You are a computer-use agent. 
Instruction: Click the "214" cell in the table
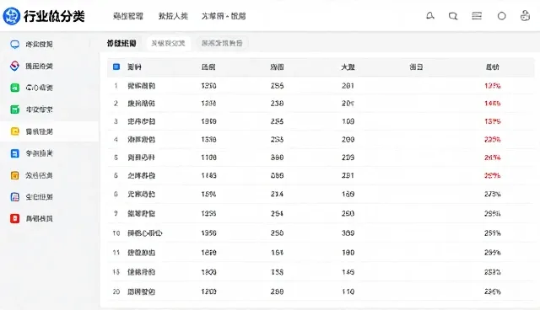[277, 195]
